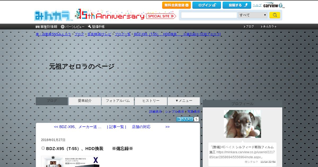Image resolution: width=318 pixels, height=167 pixels.
Task: Open パーツレビュー in the nav bar
Action: (73, 27)
